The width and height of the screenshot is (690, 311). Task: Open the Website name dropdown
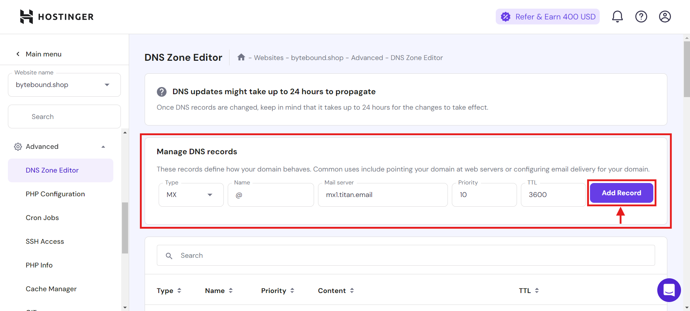click(64, 85)
